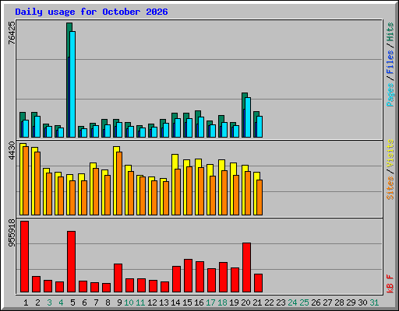Click day label 21 on the axis

pyautogui.click(x=257, y=302)
